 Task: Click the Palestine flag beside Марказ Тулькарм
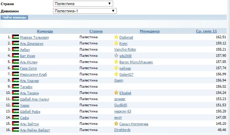(x=16, y=37)
